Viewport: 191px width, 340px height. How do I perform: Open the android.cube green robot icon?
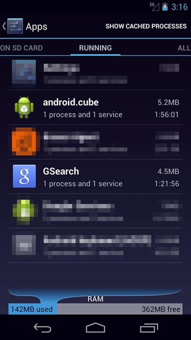tap(24, 108)
